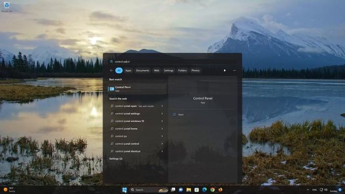Switch to the Folders filter tab
This screenshot has width=345, height=194.
tap(182, 71)
